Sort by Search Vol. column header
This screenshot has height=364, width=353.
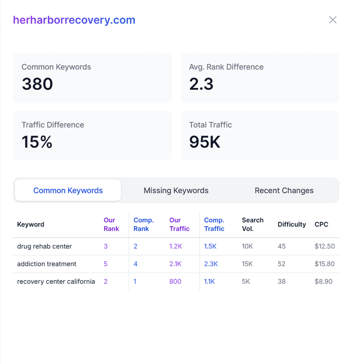pos(253,224)
